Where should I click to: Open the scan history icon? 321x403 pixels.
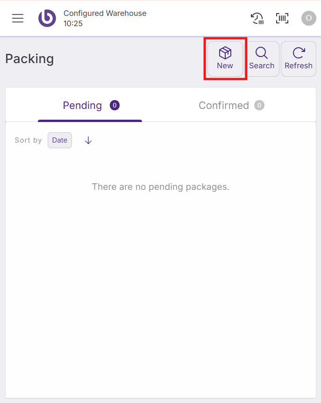coord(257,18)
